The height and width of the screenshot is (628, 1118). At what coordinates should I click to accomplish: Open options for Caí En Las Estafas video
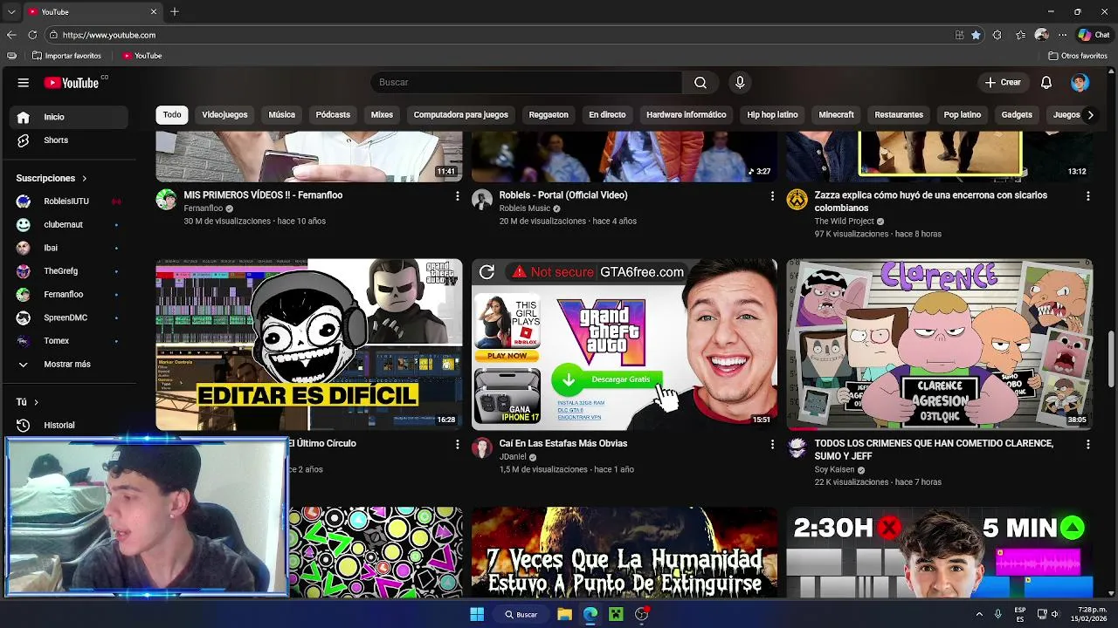[772, 445]
